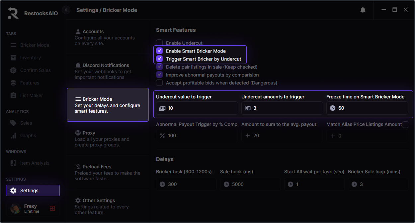
Task: Uncheck Enable Smart Bricker Mode
Action: [159, 51]
